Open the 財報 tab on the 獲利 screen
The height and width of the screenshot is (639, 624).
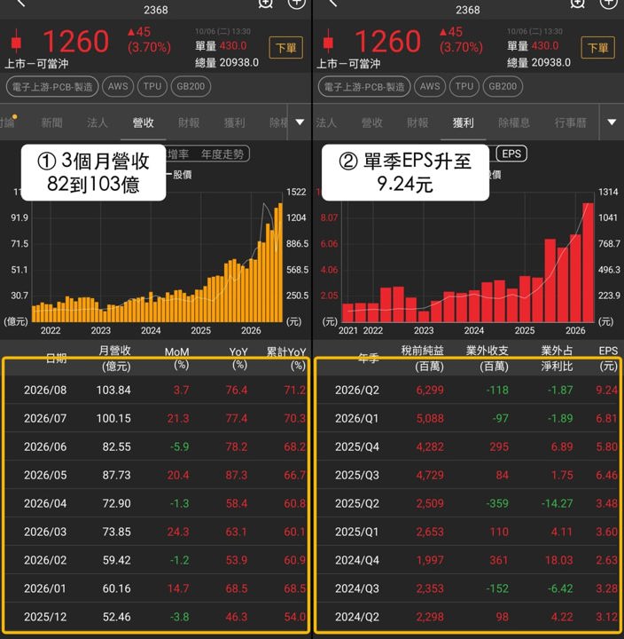[417, 122]
